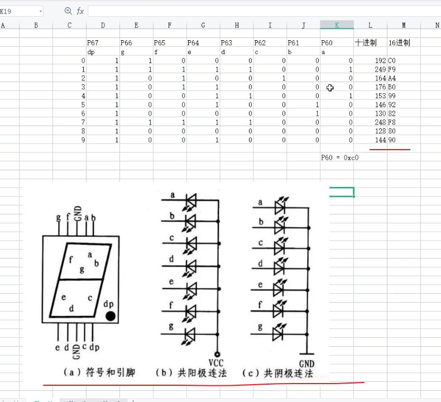Viewport: 441px width, 402px height.
Task: Select column I header
Action: coord(270,25)
